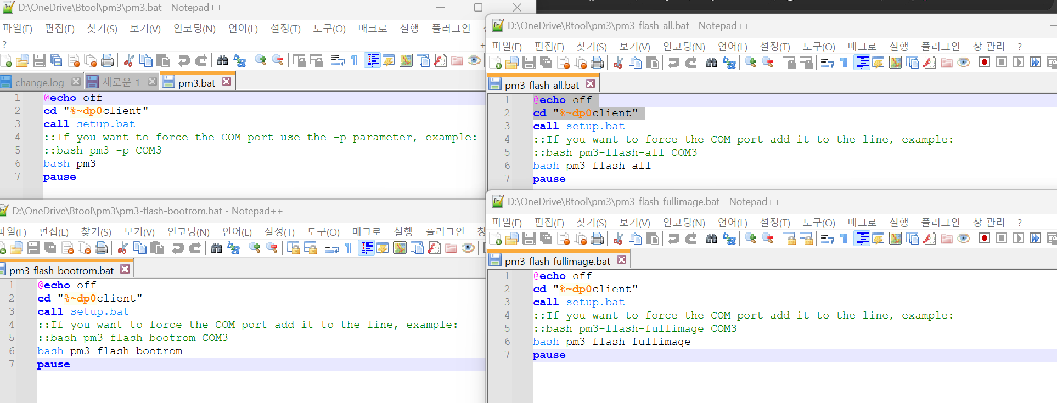
Task: Open the ? help menu in pm3-flash-fullimage window
Action: [1020, 223]
